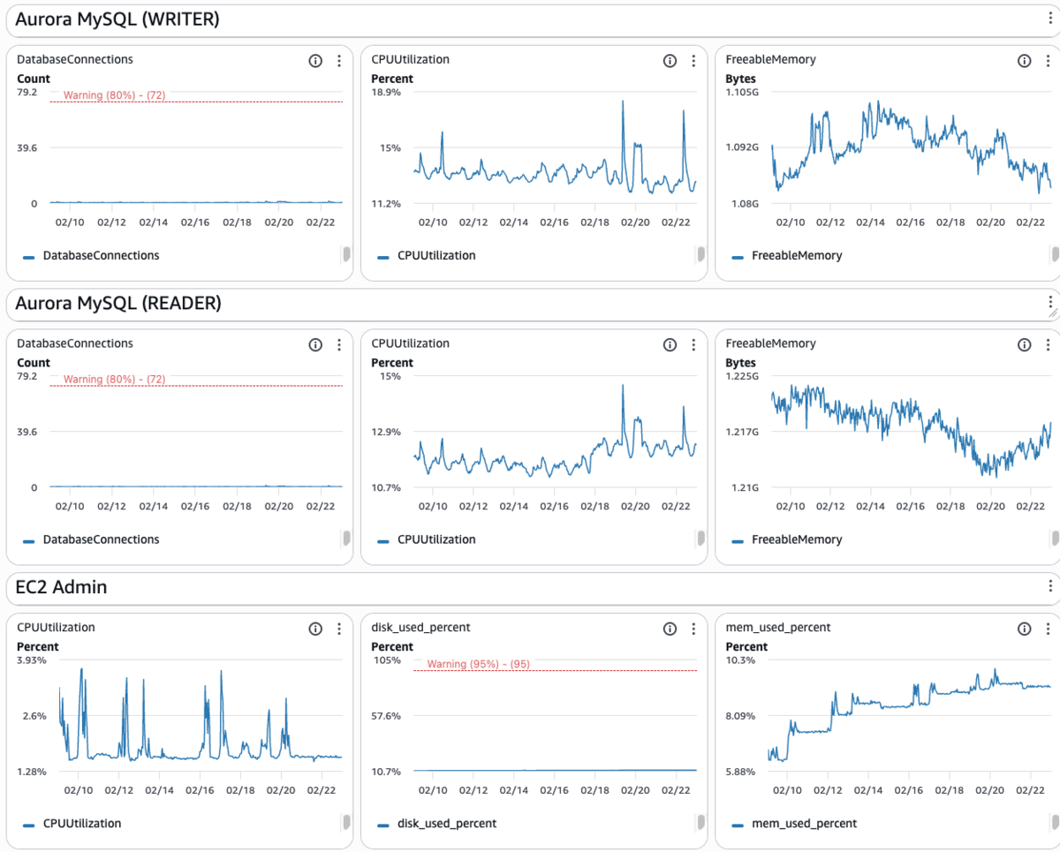Click the Writer FreeableMemory widget title

point(770,60)
